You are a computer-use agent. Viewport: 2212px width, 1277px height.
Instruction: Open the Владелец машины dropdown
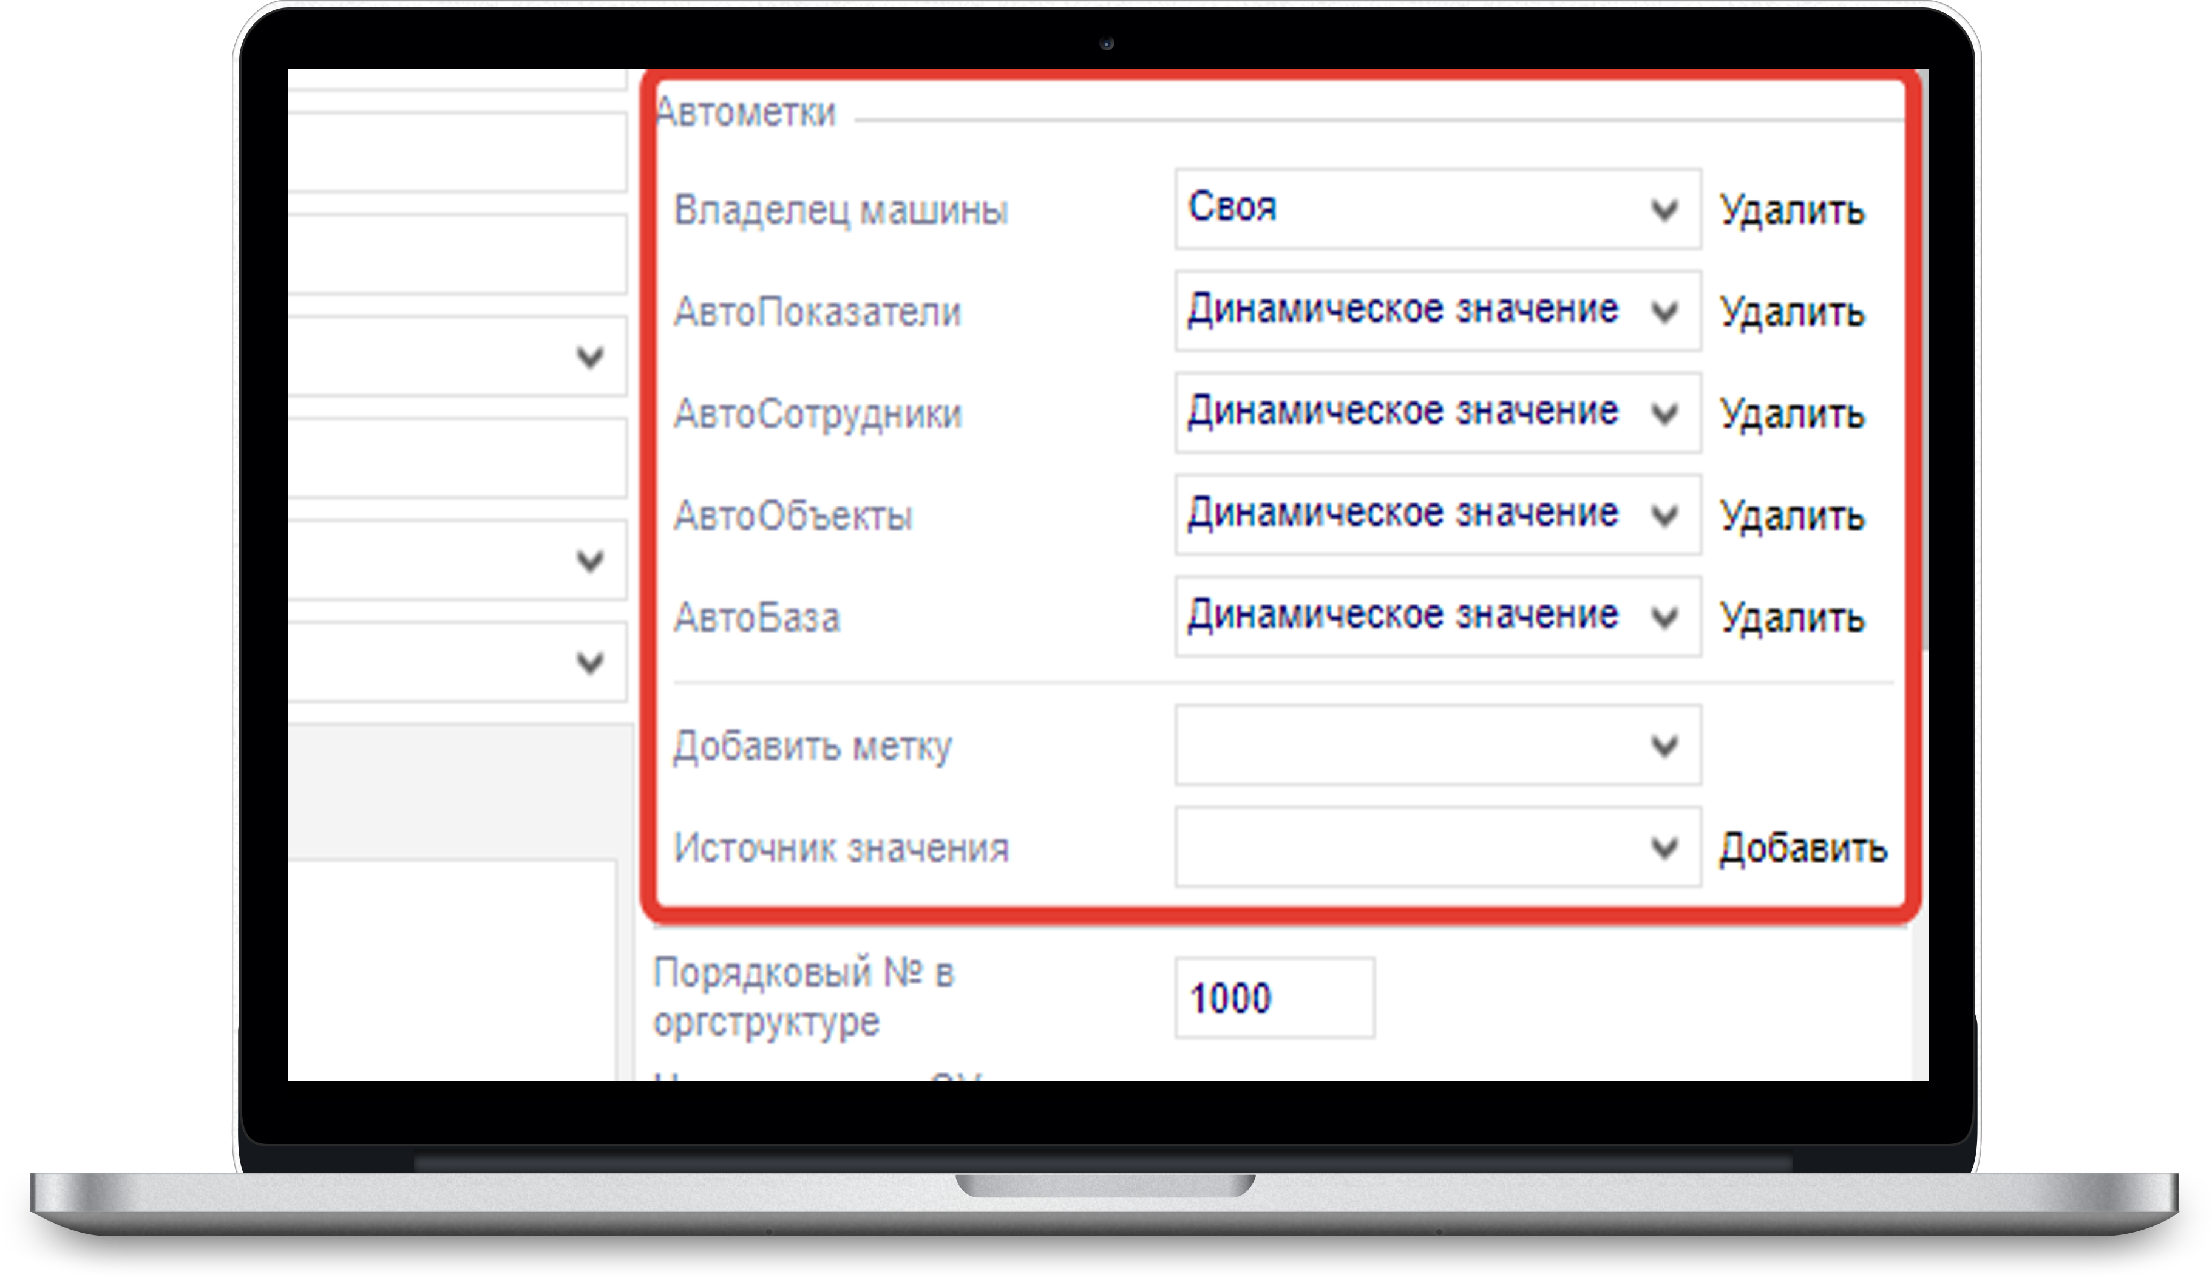tap(1437, 209)
